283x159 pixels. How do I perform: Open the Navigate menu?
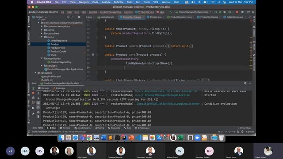tap(84, 2)
